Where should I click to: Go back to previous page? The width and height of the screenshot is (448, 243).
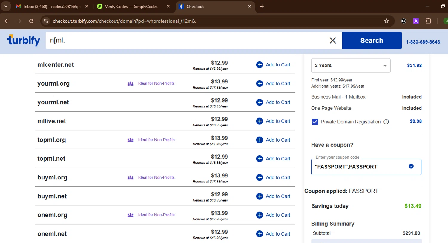click(x=7, y=21)
